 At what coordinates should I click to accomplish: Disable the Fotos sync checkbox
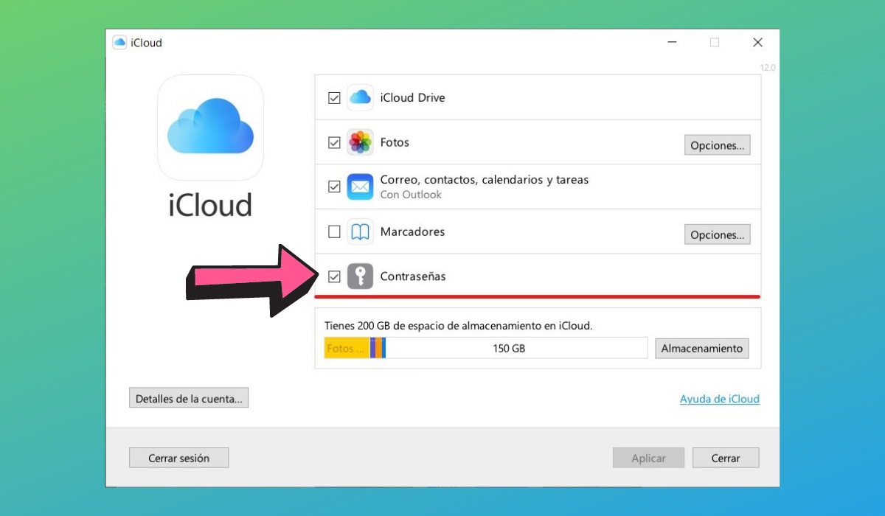[334, 142]
